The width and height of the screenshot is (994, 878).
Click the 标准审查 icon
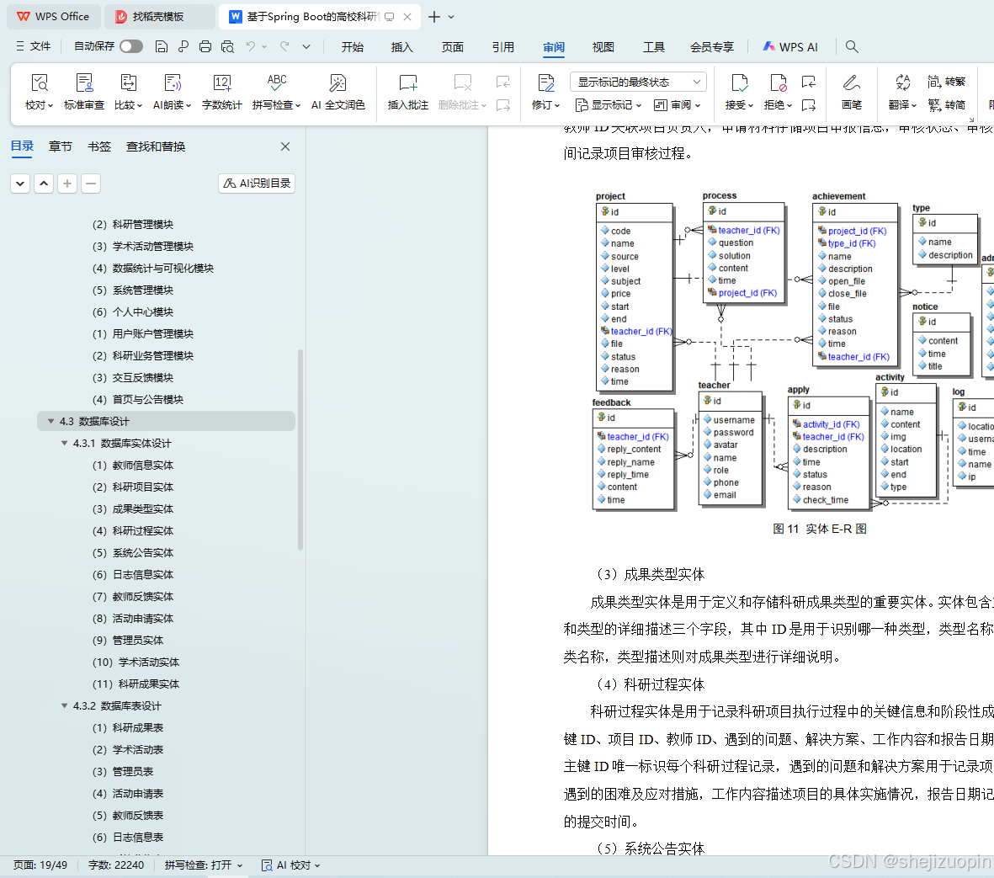click(x=83, y=83)
